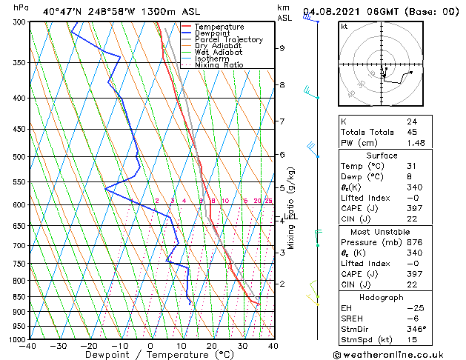Click the blue Dewpoint line sample in the legend
466x360 pixels.
coord(186,33)
